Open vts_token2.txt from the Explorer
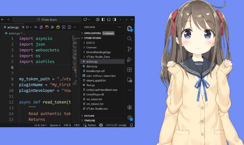Screen dimensions: 244x145 [102, 104]
